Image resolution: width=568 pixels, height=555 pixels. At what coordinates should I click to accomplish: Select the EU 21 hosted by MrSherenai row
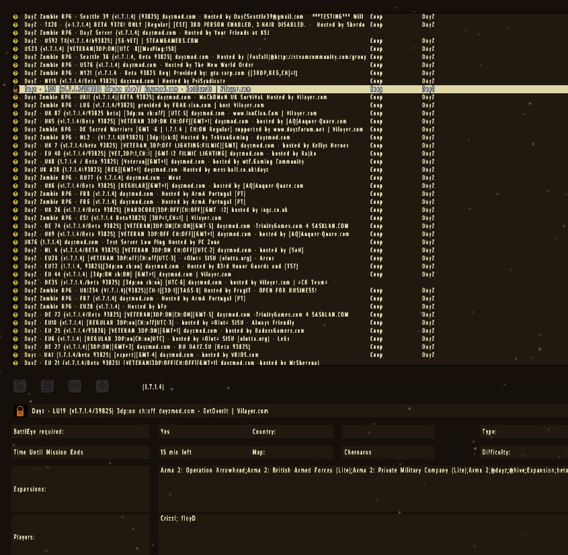(x=290, y=362)
